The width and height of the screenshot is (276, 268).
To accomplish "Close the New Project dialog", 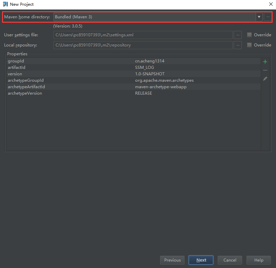I will (x=271, y=4).
